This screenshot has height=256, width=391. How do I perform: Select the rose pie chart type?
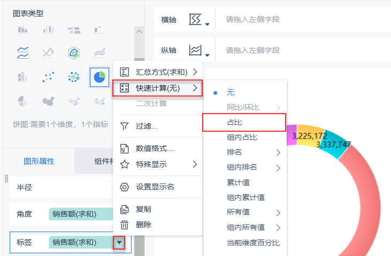pyautogui.click(x=22, y=101)
